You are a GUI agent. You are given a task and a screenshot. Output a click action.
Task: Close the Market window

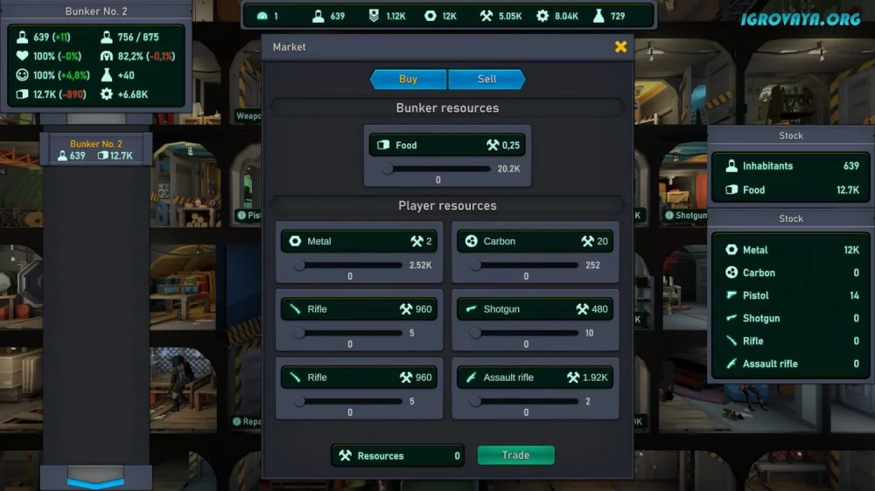coord(620,47)
